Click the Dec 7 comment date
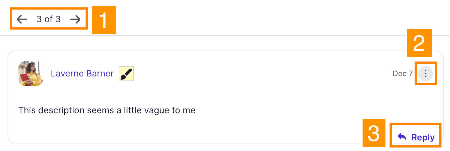Viewport: 450px width, 151px height. pos(403,74)
